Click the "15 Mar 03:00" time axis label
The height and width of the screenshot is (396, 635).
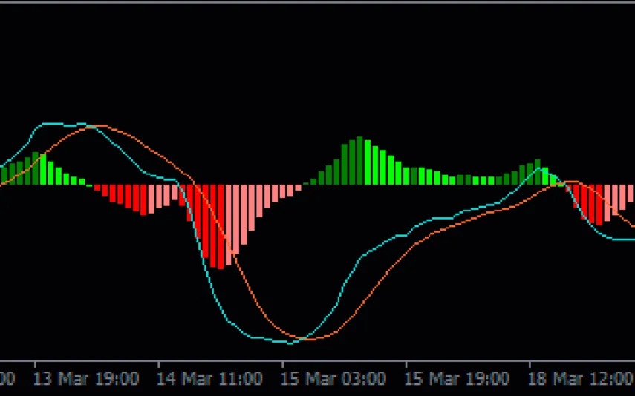coord(333,379)
